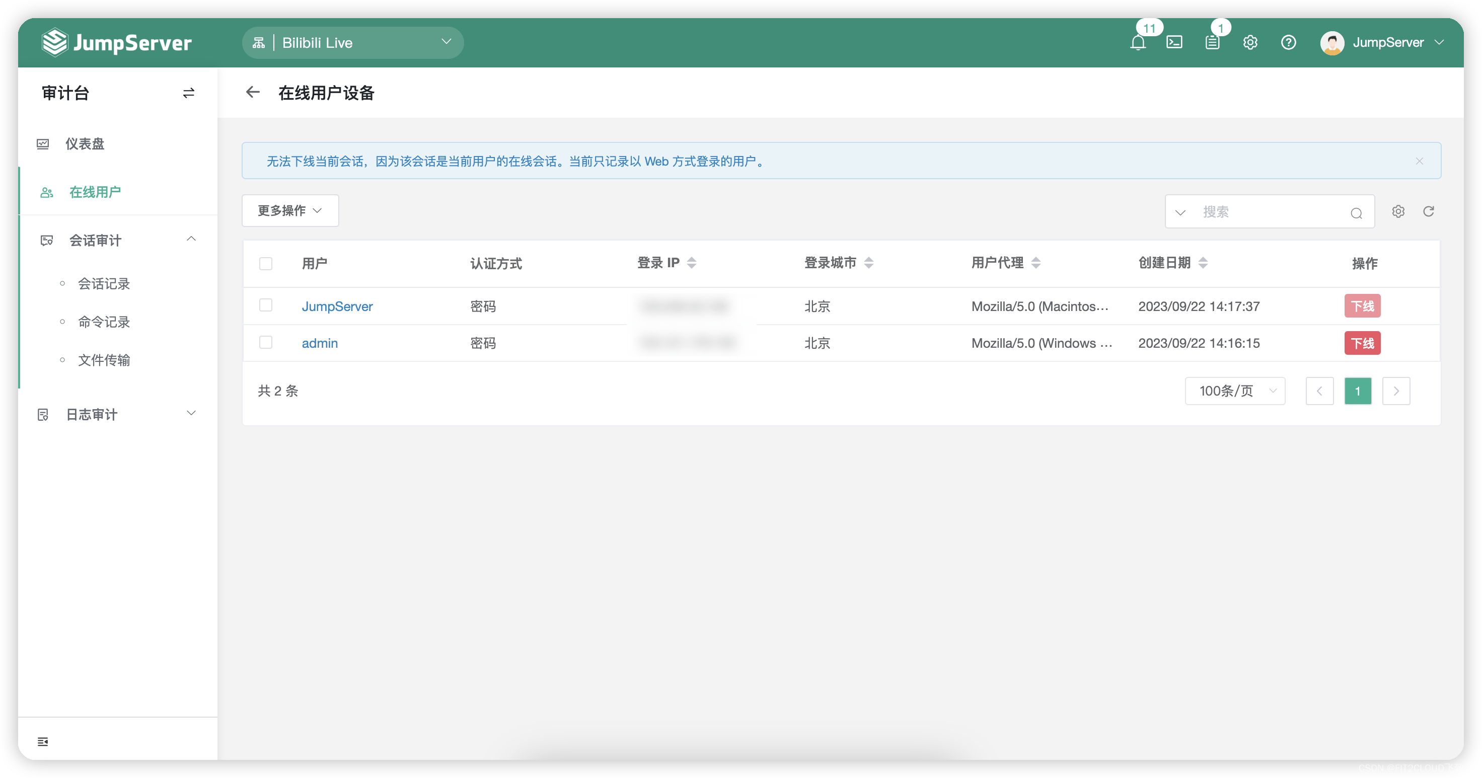Open 会话记录 in sidebar
This screenshot has height=778, width=1482.
tap(104, 283)
